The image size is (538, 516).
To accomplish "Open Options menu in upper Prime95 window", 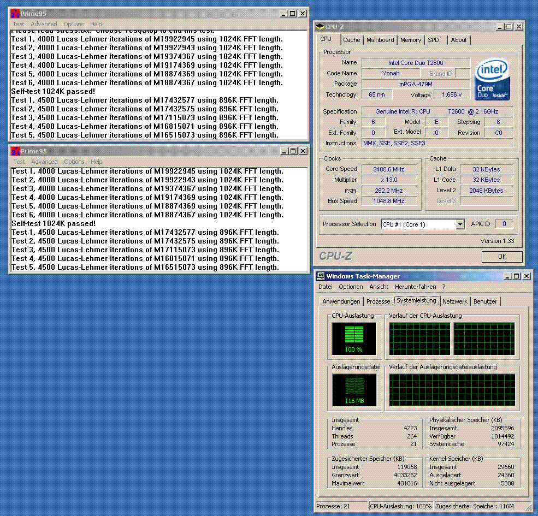I will coord(74,24).
